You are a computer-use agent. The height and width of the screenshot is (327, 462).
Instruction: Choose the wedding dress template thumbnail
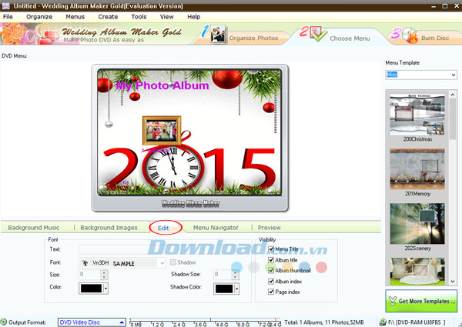(x=417, y=271)
